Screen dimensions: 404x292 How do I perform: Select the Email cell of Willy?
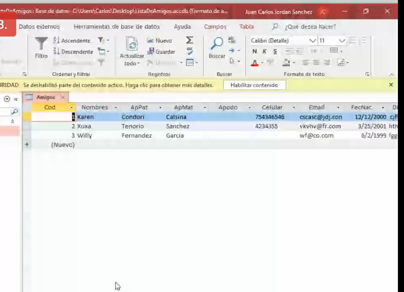point(316,135)
